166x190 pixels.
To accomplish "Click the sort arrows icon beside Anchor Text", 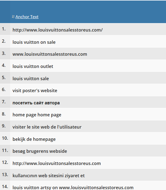I will pyautogui.click(x=13, y=17).
